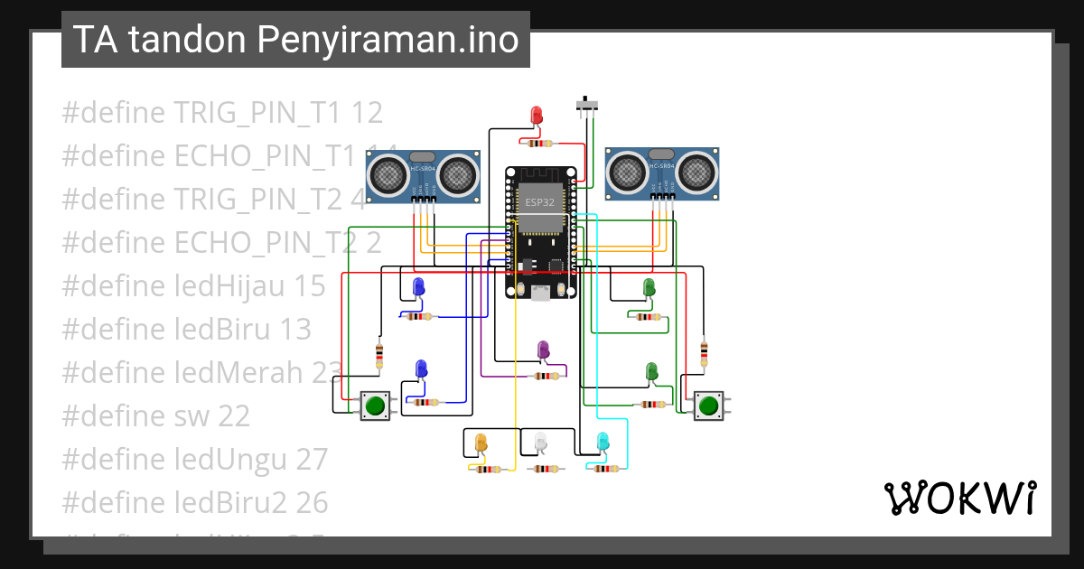1084x569 pixels.
Task: Select the yellow LED at the bottom left
Action: tap(480, 442)
